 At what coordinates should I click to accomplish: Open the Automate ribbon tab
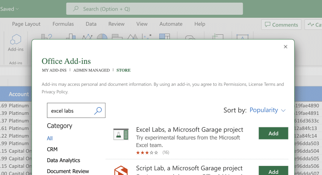(x=171, y=24)
